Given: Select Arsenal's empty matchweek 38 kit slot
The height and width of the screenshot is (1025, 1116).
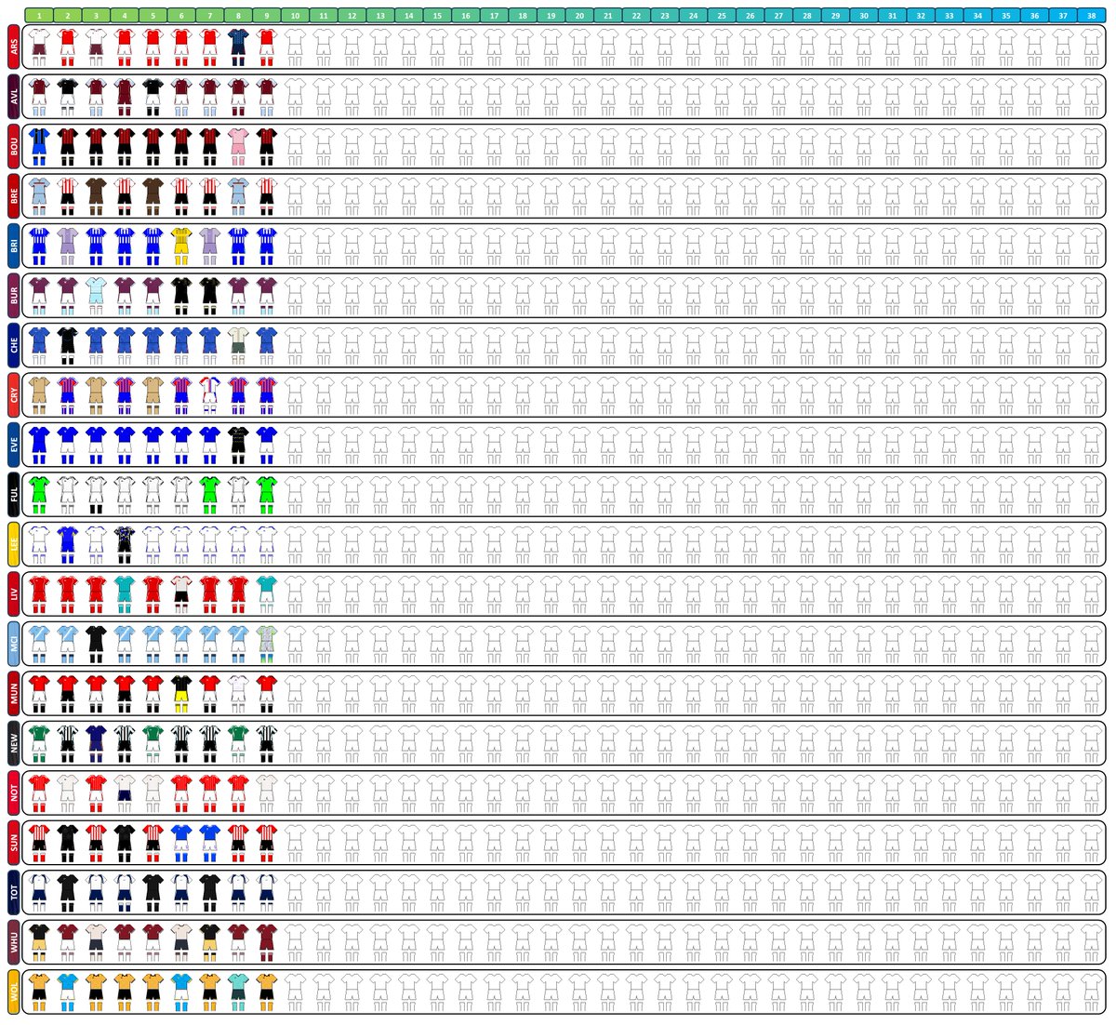Looking at the screenshot, I should click(1091, 47).
